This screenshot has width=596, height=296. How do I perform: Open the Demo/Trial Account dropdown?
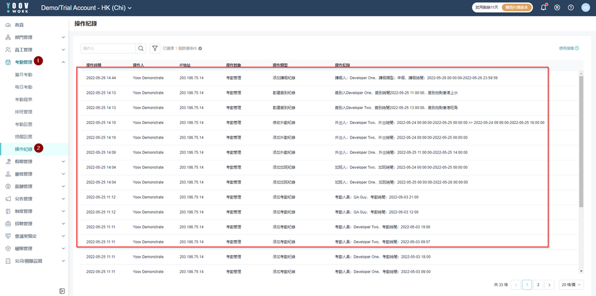coord(87,8)
